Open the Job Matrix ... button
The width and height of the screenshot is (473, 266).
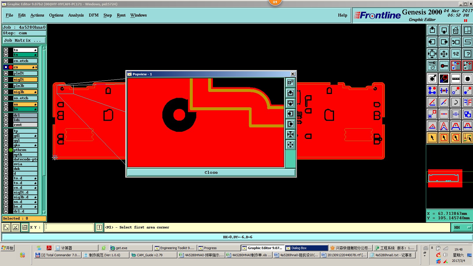click(24, 40)
